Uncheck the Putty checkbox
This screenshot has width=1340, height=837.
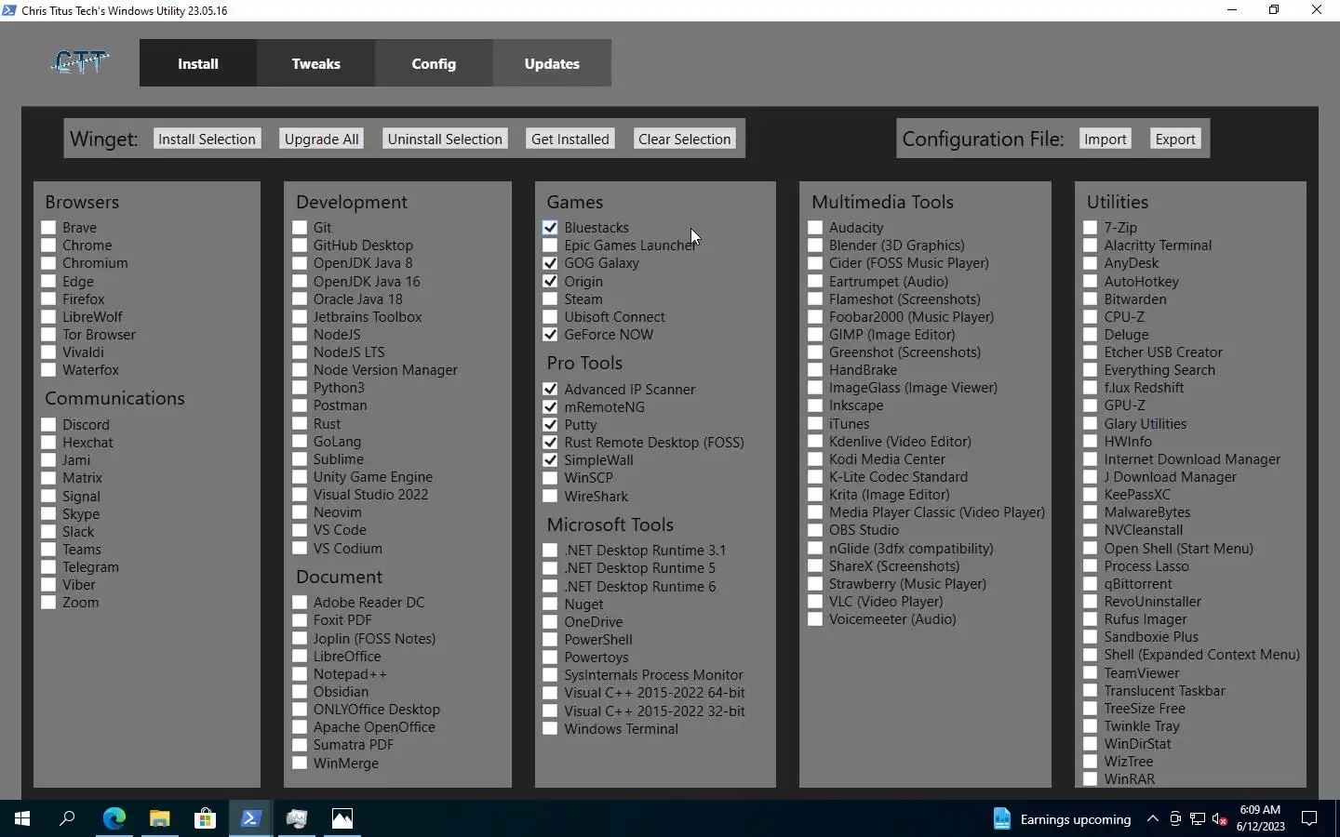[x=550, y=425]
